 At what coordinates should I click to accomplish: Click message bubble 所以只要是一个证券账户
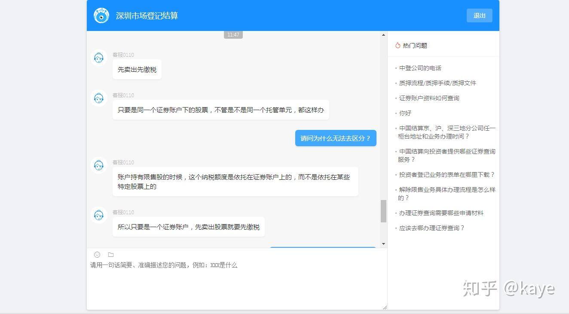coord(189,227)
